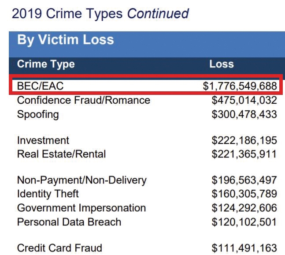Select the Investment row label
Viewport: 285px width, 255px height.
coord(43,140)
